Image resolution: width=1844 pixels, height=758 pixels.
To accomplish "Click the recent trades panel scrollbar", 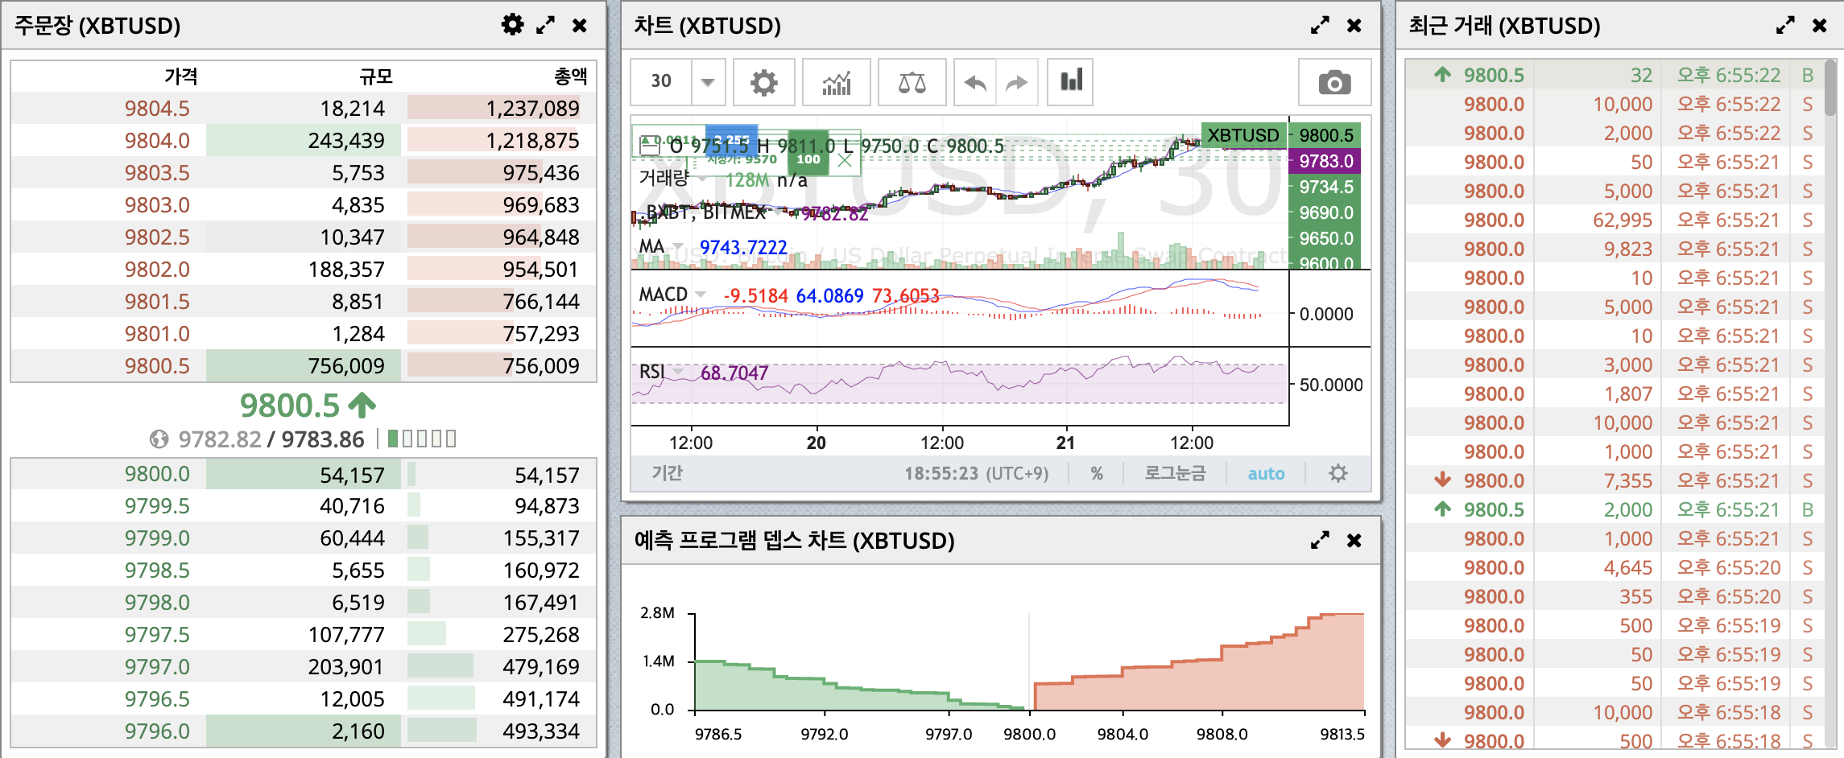I will coord(1830,89).
